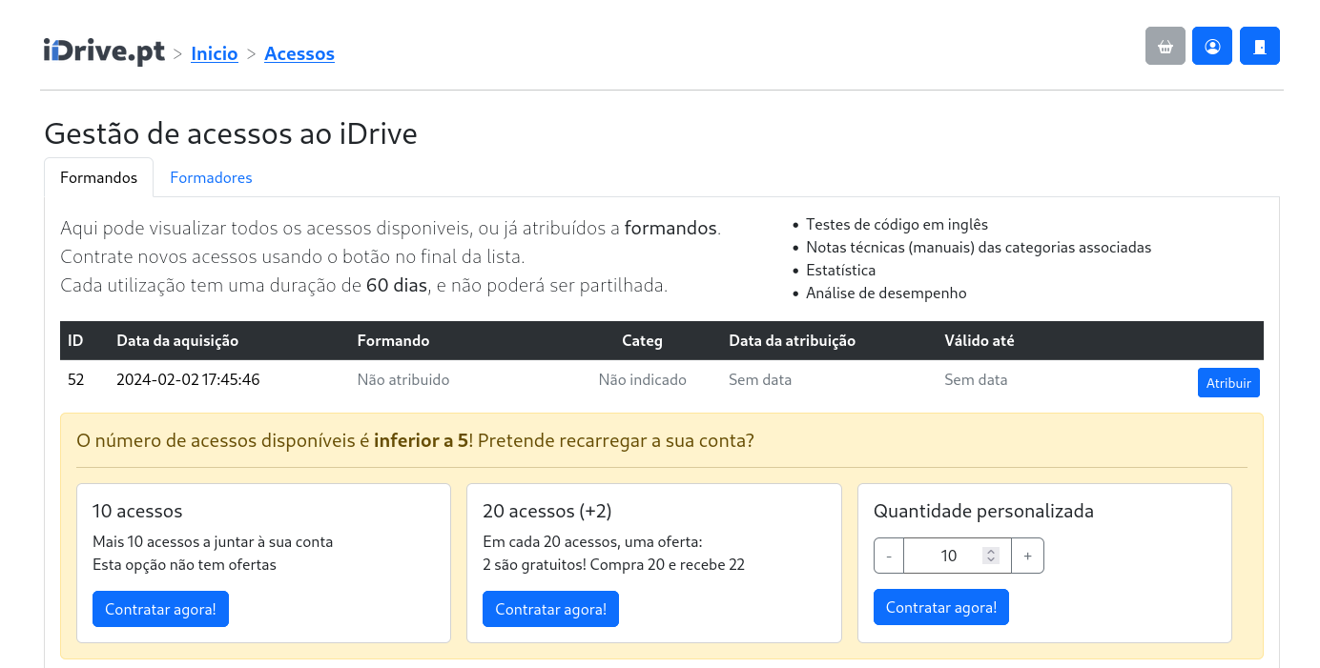Open the shopping basket icon
Viewport: 1320px width, 668px height.
point(1165,46)
